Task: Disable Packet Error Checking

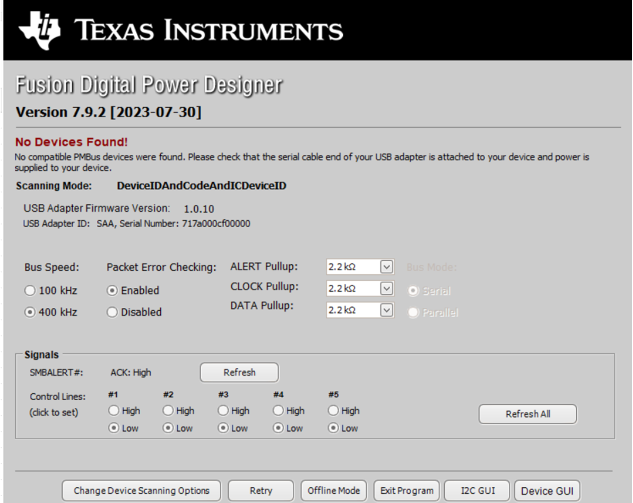Action: (x=112, y=312)
